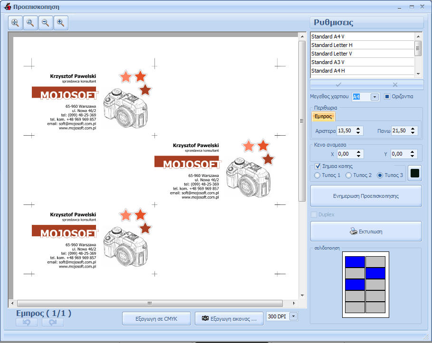Zoom in the preview with plus magnifier
432x343 pixels.
(x=61, y=23)
